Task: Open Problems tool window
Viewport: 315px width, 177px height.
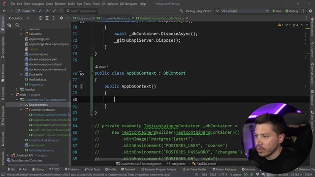Action: 72,169
